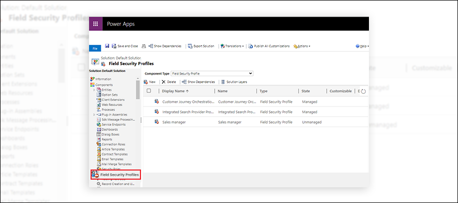Delete using the X Delete button

point(169,82)
